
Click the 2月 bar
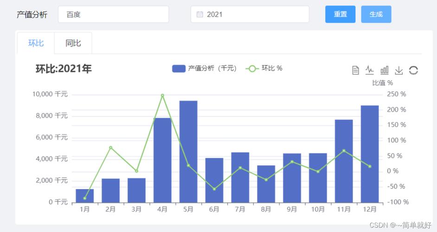coord(111,190)
